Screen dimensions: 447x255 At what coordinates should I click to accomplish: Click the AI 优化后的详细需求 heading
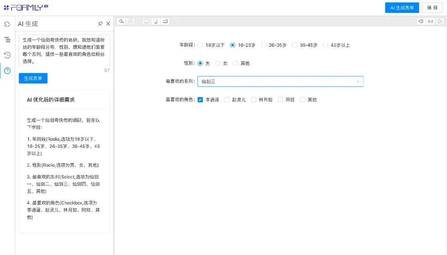coord(51,99)
